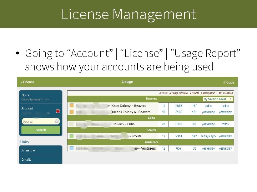Click the Beavers section header
257x192 pixels.
(151, 99)
